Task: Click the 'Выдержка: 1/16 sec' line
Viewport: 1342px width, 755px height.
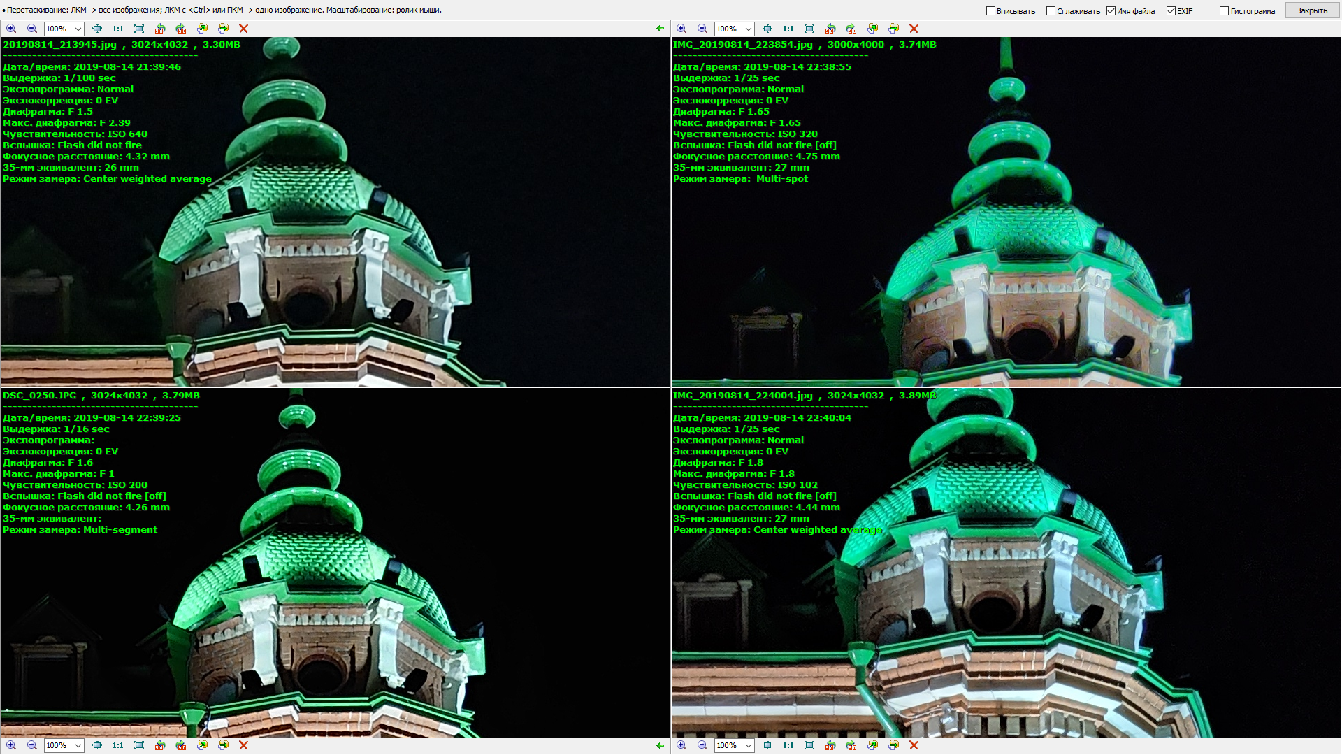Action: pyautogui.click(x=56, y=429)
